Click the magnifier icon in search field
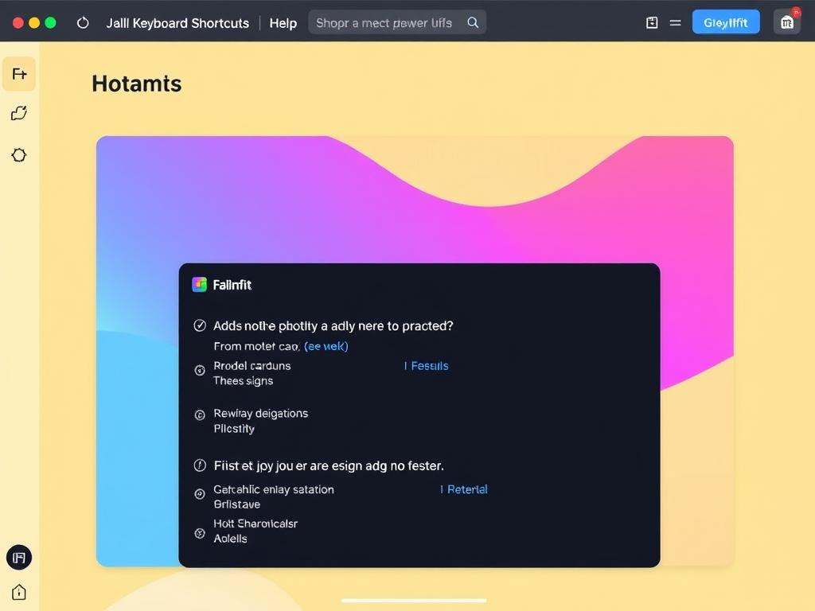815x611 pixels. 473,22
